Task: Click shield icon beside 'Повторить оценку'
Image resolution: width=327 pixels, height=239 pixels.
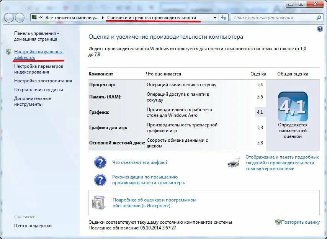Action: [x=278, y=222]
